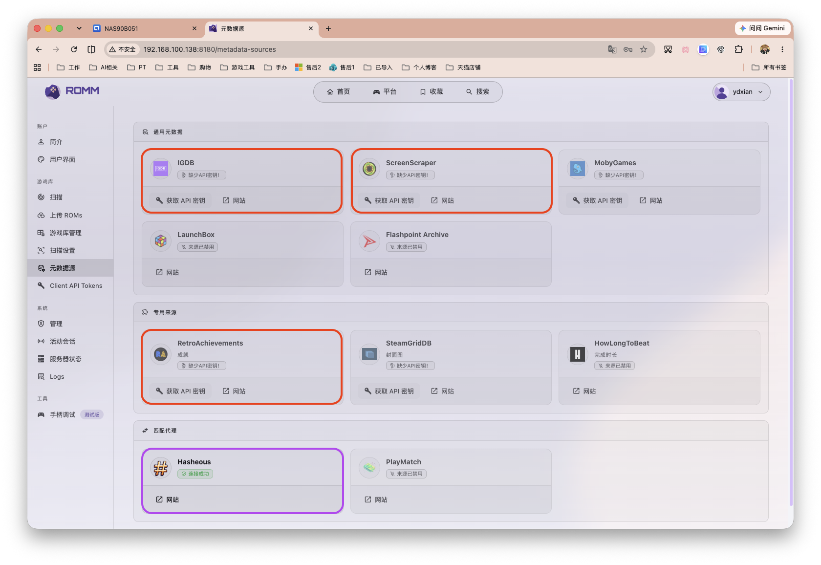Click the browser back arrow
This screenshot has width=821, height=565.
click(x=39, y=49)
